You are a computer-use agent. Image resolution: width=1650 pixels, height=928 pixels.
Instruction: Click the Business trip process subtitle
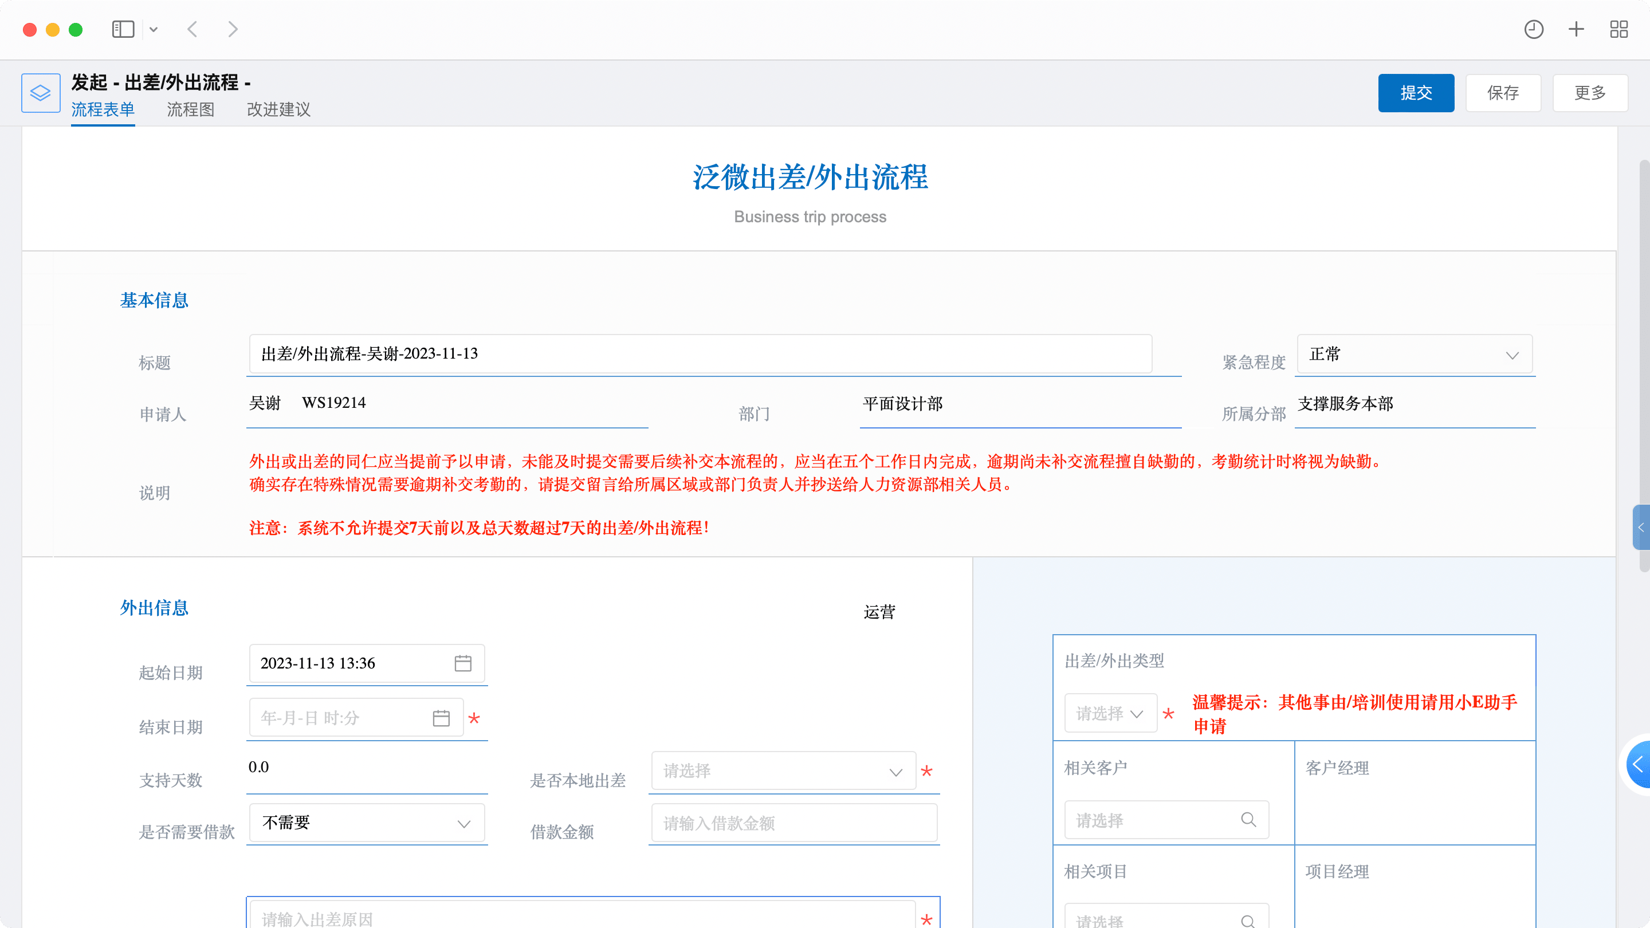pyautogui.click(x=810, y=217)
